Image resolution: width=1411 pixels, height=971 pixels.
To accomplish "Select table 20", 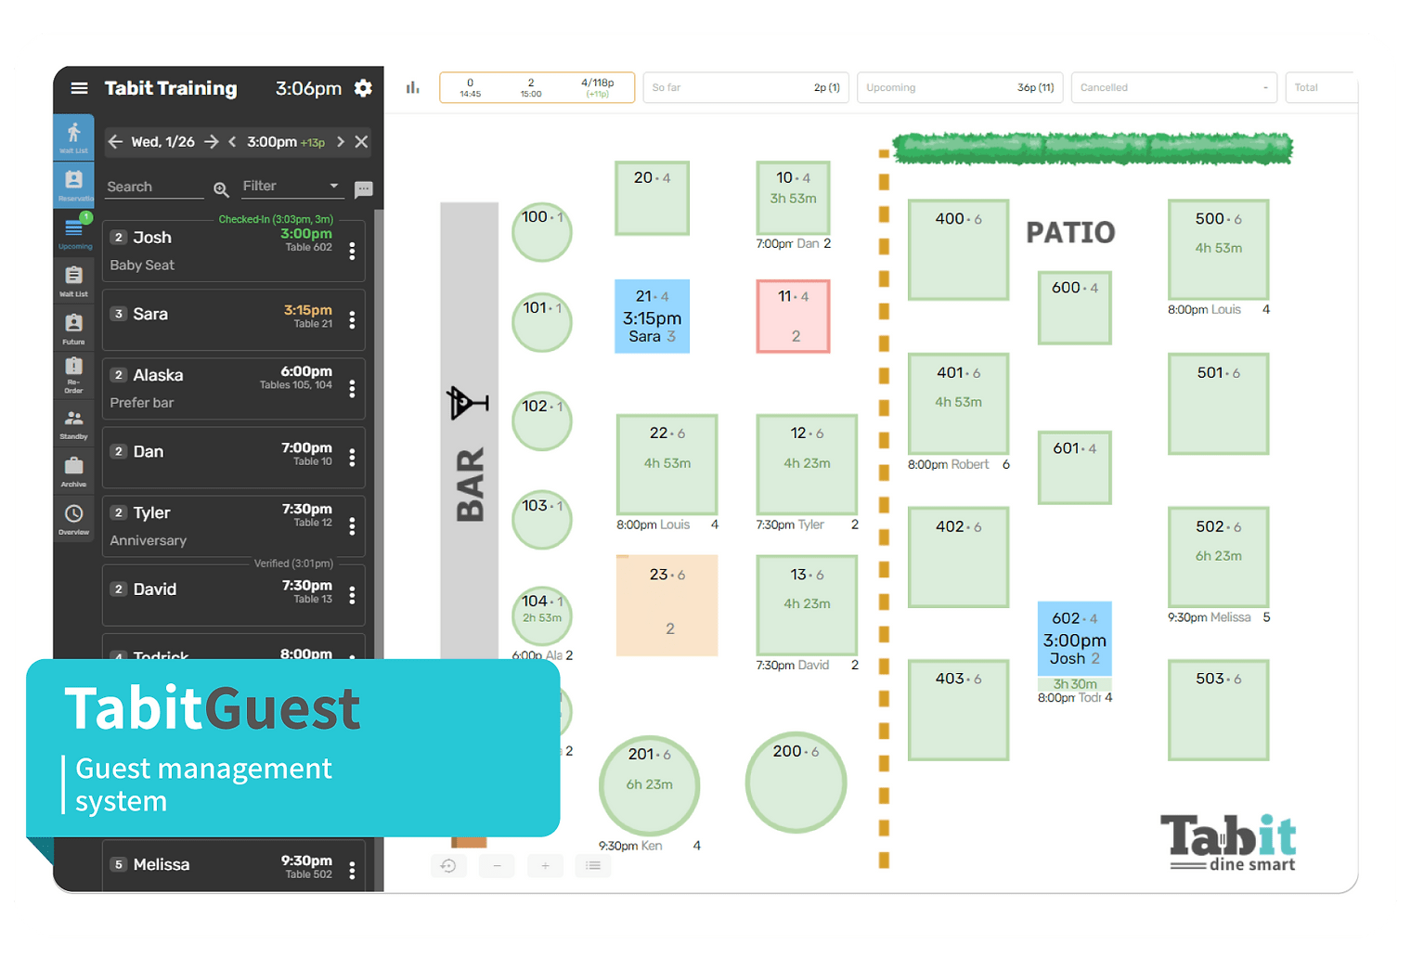I will click(652, 198).
